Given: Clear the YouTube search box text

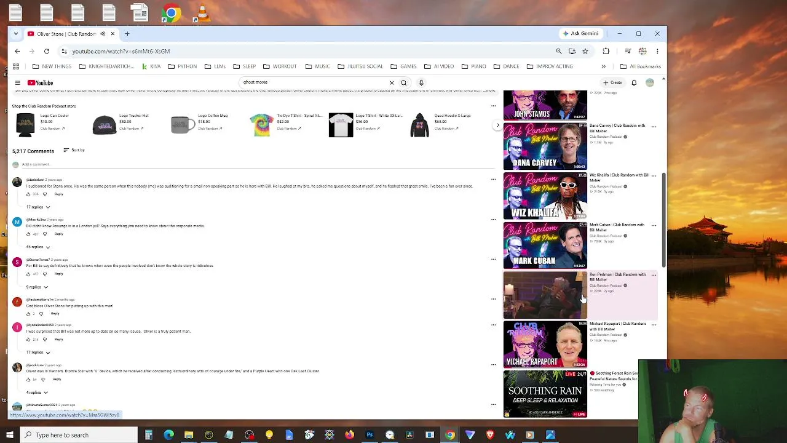Looking at the screenshot, I should (x=392, y=82).
